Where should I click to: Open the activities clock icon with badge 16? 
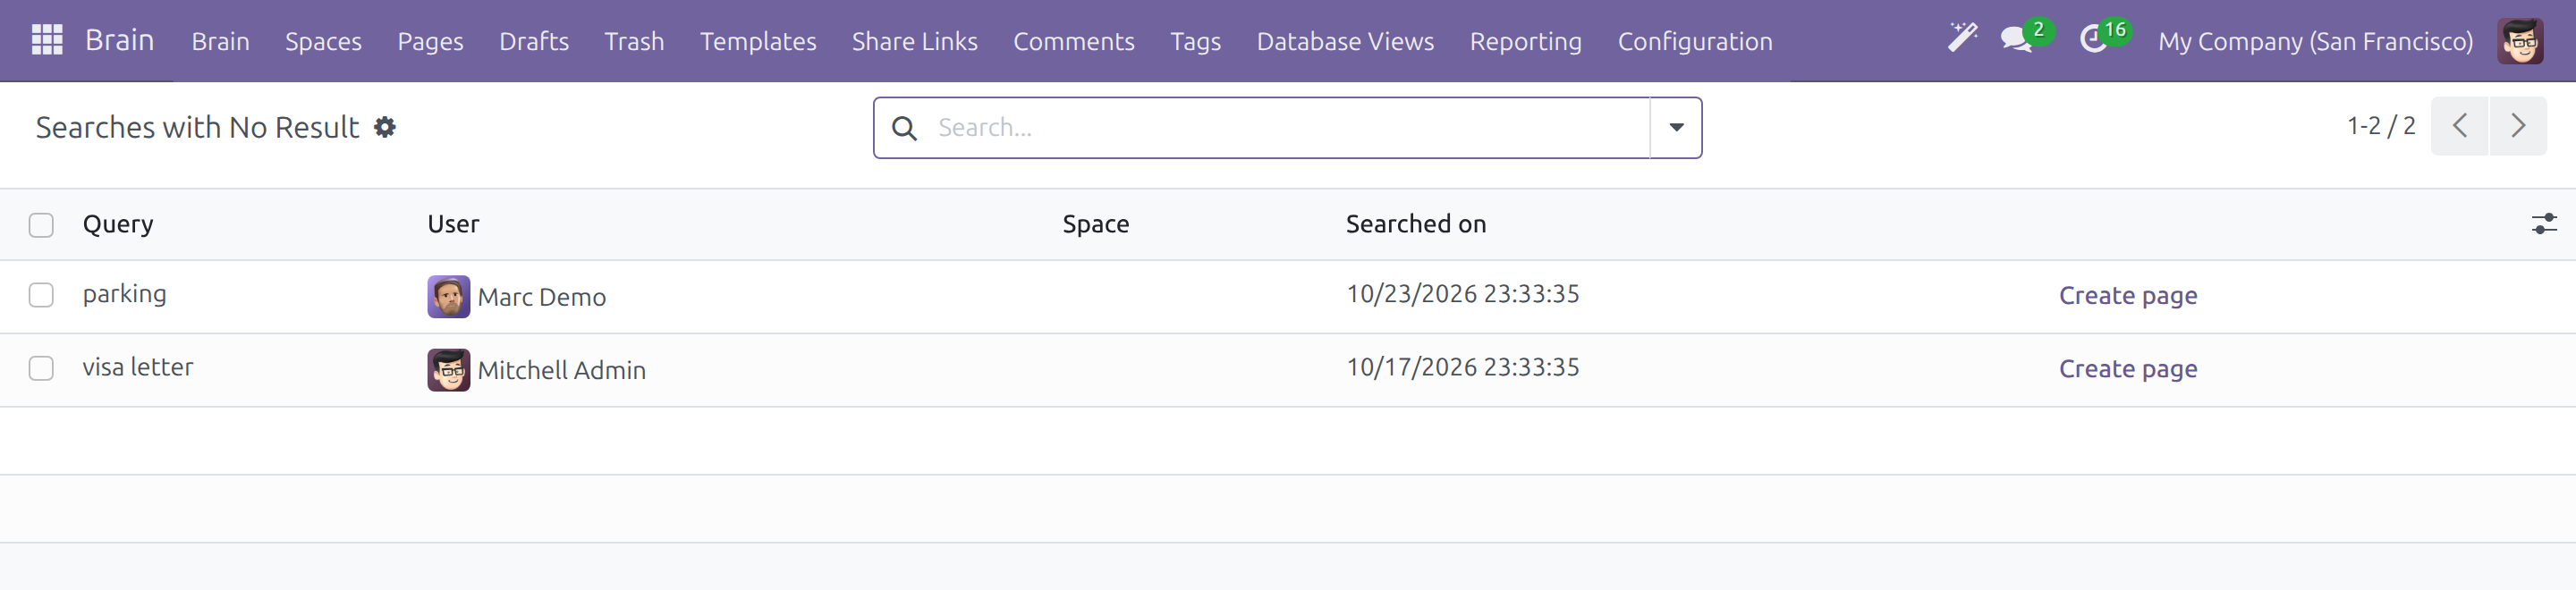point(2094,40)
